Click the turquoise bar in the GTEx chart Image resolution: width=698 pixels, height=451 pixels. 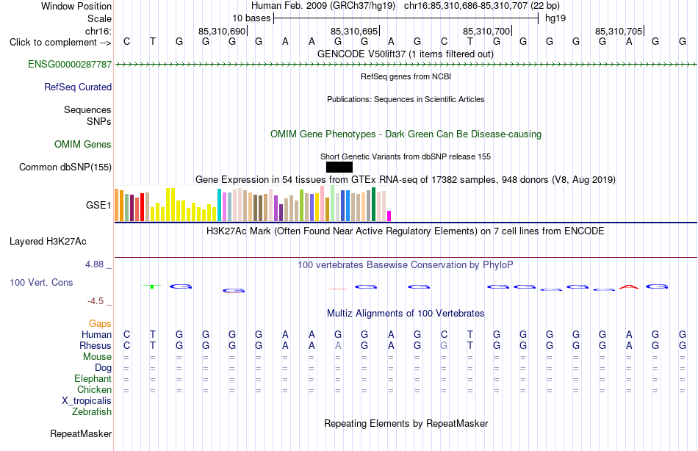tap(219, 205)
